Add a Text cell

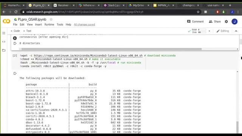(27, 31)
